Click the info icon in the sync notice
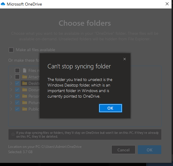This screenshot has width=173, height=166. point(13,134)
